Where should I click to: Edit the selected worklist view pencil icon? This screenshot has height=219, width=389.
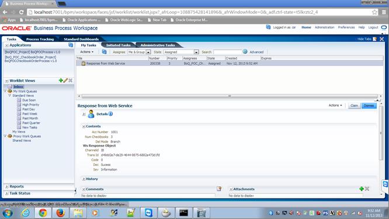65,81
